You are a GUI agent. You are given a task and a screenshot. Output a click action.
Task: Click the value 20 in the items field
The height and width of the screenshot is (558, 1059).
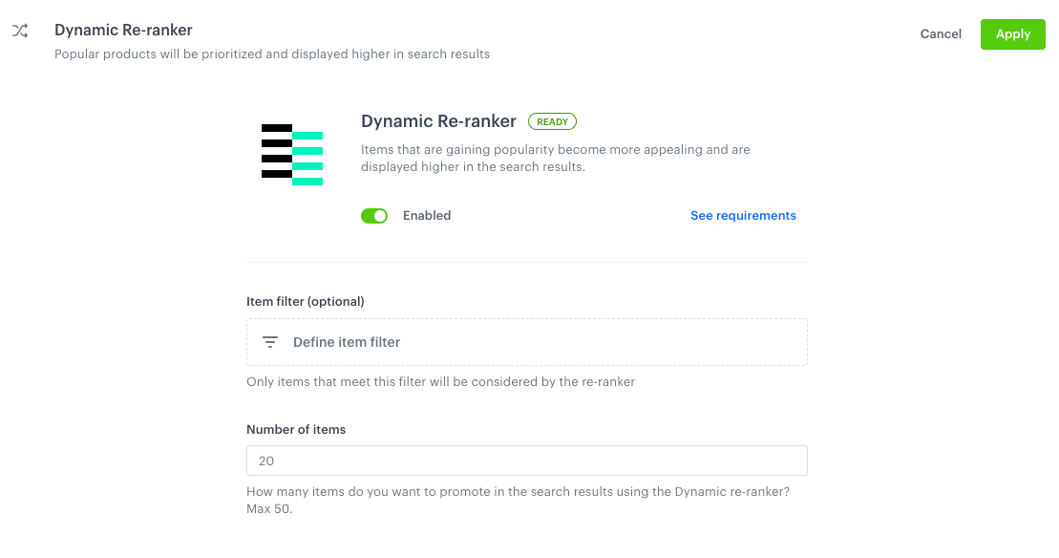click(x=266, y=460)
